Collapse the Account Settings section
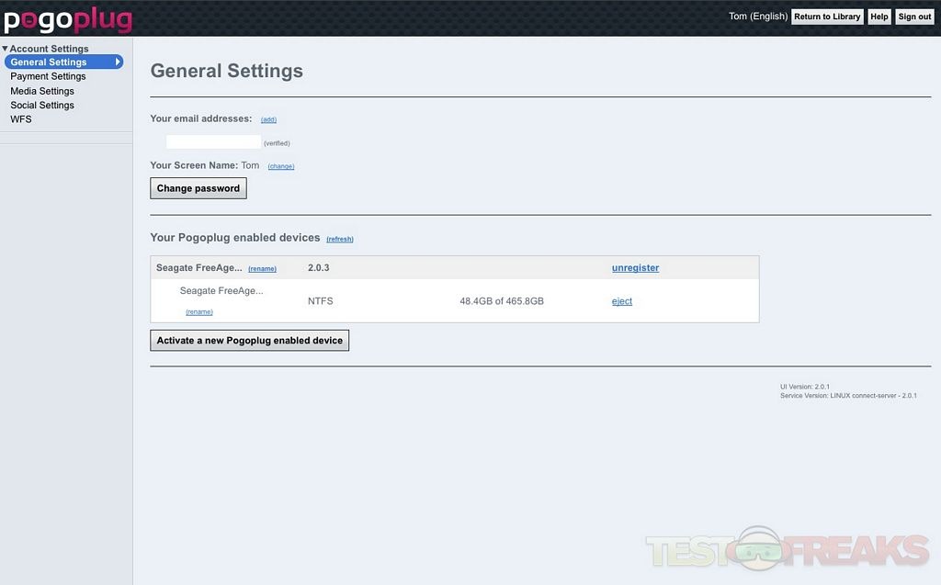941x585 pixels. 5,49
